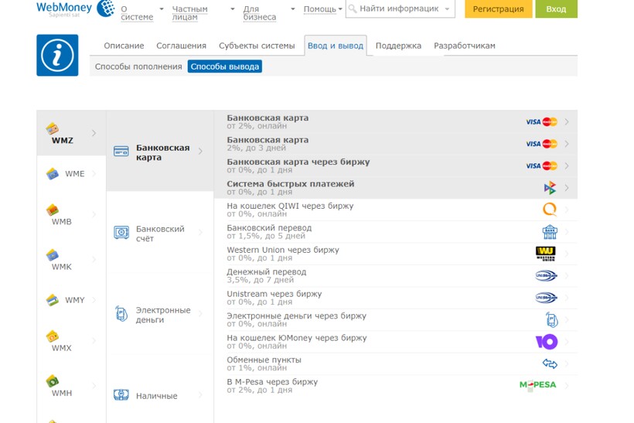
Task: Click the yellow 'Регистрация' button
Action: [x=498, y=9]
